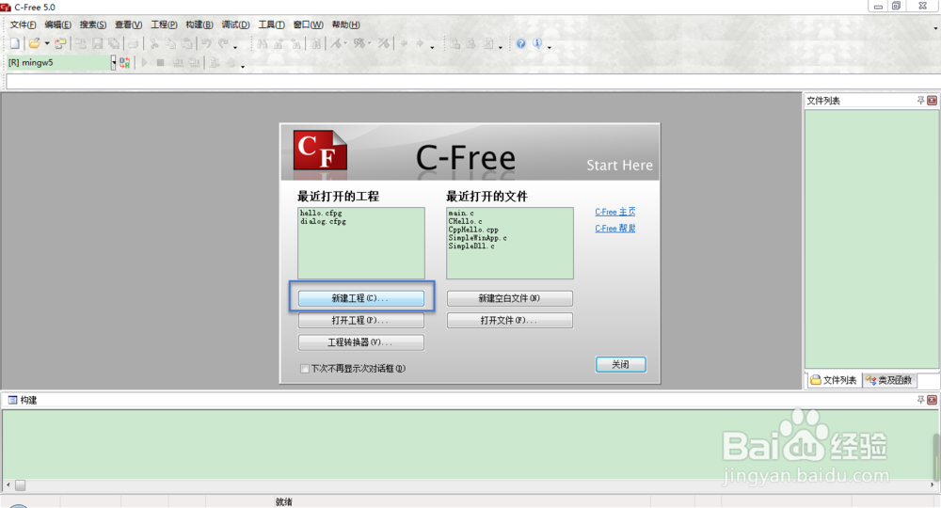Click the 关闭 button in the dialog

point(620,364)
